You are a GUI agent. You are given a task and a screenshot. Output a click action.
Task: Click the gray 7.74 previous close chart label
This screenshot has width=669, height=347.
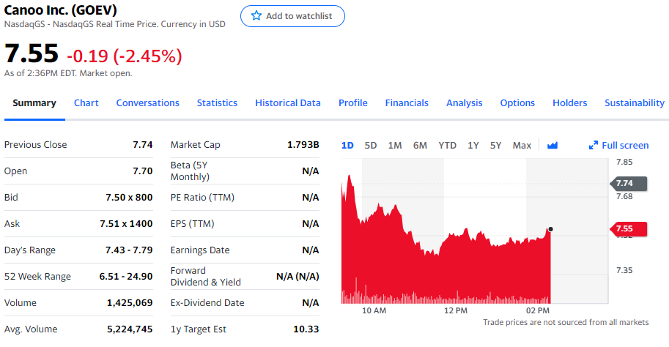(629, 183)
